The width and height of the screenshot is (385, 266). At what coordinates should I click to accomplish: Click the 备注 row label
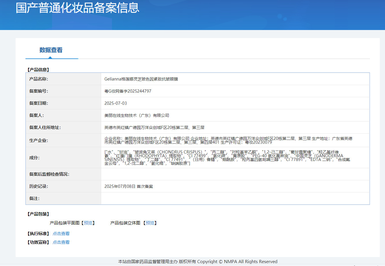tap(34, 198)
